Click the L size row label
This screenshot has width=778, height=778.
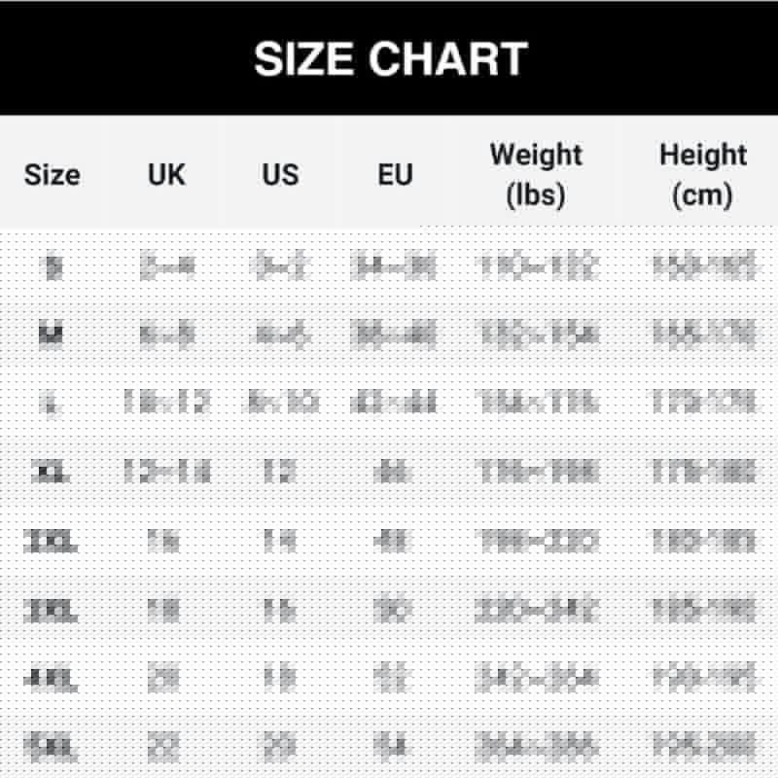tap(53, 403)
